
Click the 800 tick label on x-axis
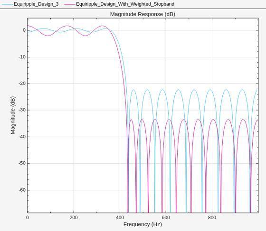click(x=212, y=217)
